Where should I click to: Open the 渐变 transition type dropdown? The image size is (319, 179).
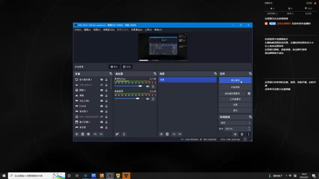[235, 123]
